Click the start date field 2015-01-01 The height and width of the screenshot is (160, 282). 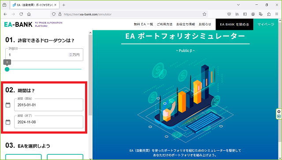pyautogui.click(x=49, y=105)
